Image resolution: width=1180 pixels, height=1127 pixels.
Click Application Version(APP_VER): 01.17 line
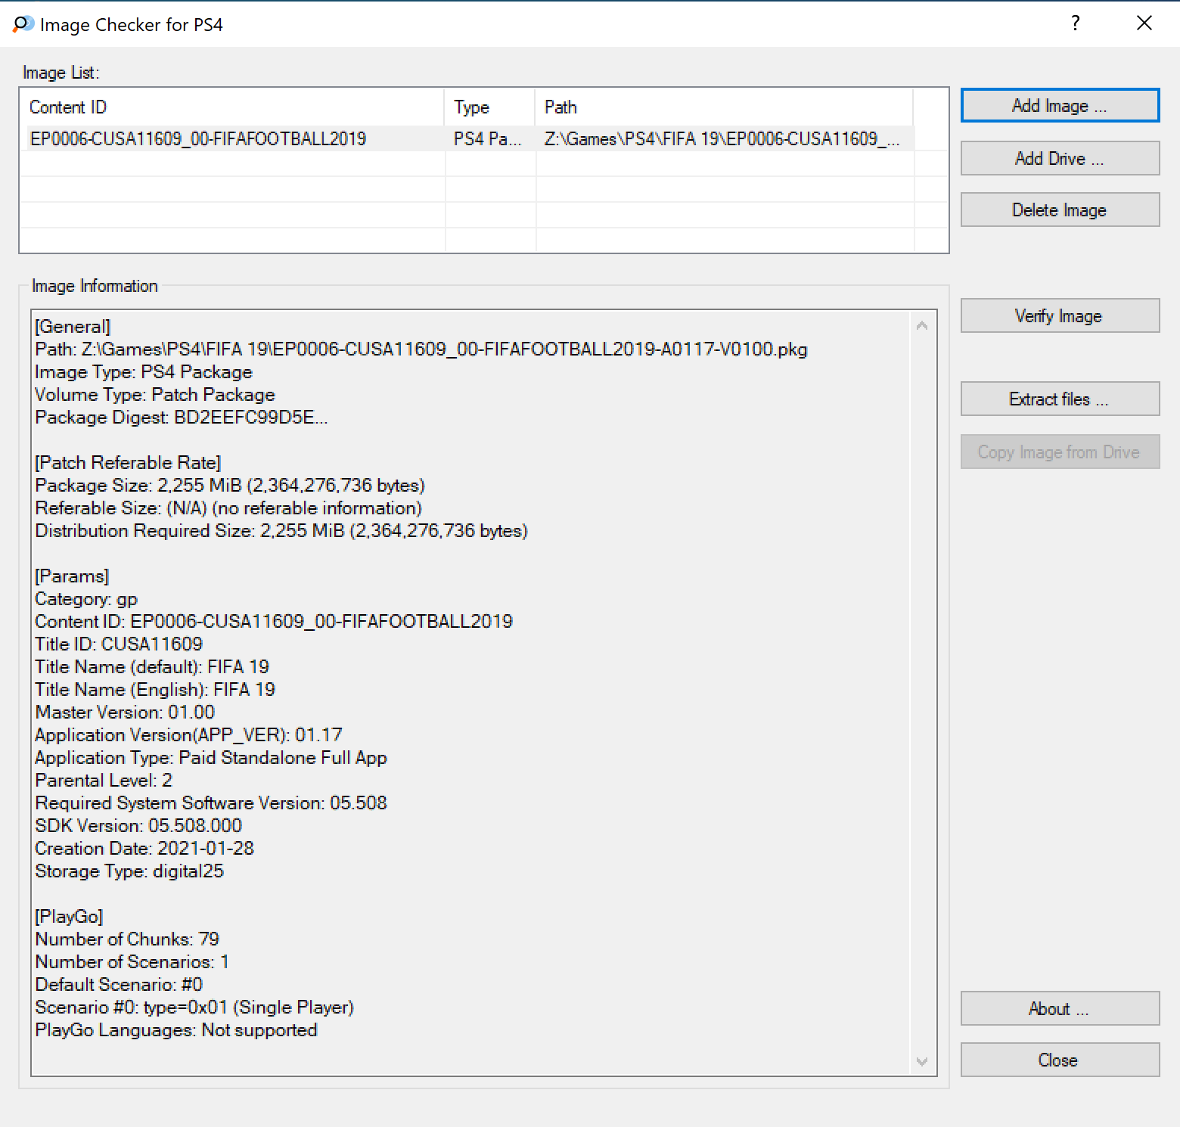(188, 734)
